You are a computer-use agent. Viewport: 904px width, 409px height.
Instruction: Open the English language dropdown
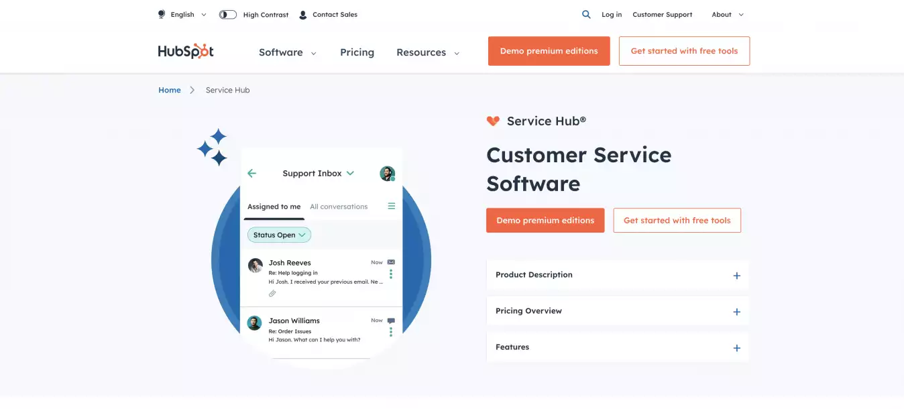(x=188, y=15)
